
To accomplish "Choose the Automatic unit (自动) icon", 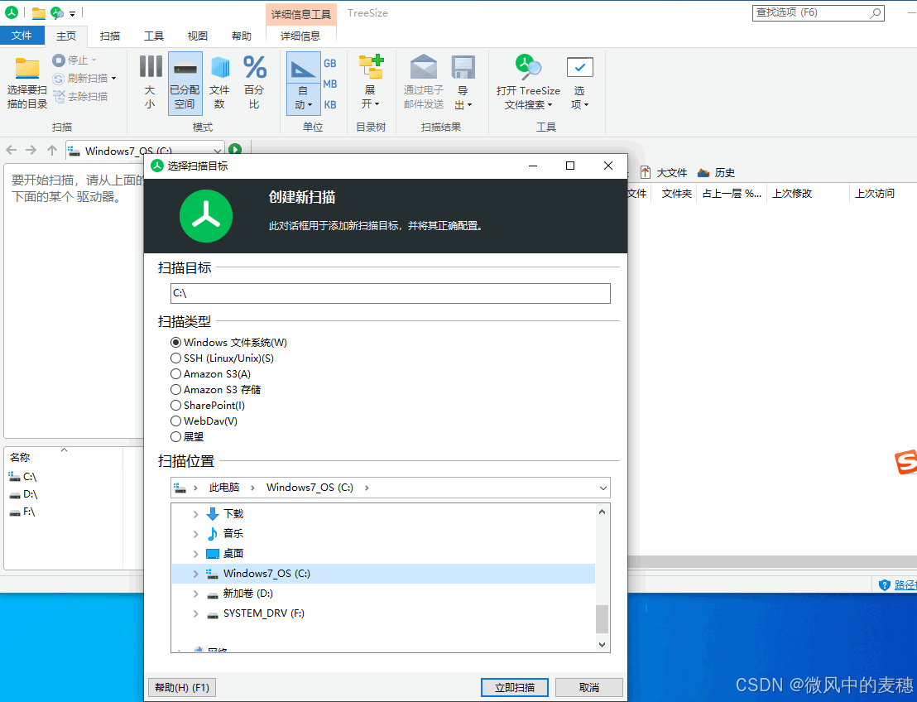I will pyautogui.click(x=303, y=69).
